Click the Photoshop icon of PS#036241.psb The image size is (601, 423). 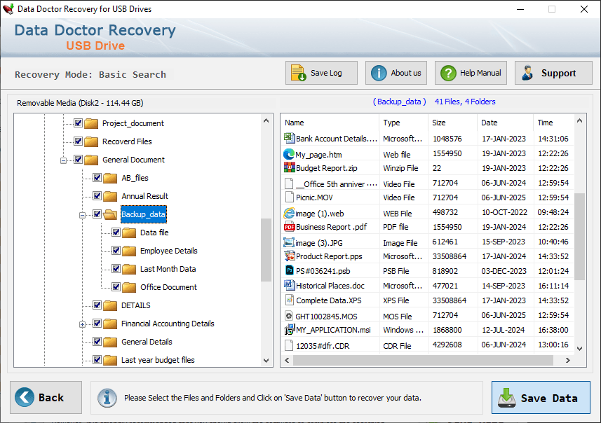tap(290, 270)
